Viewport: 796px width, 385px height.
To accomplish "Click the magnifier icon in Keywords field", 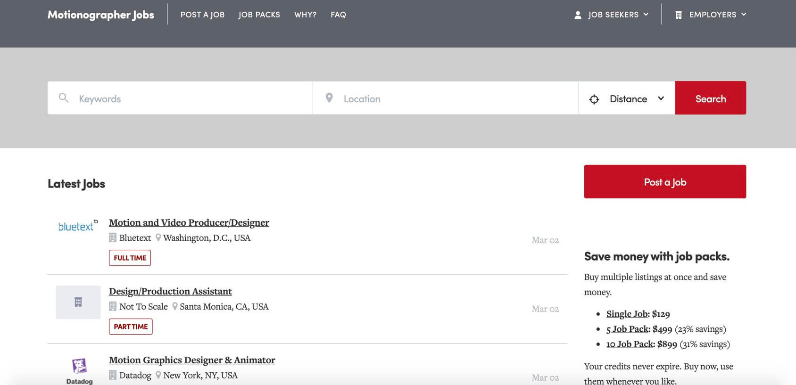I will [x=64, y=98].
